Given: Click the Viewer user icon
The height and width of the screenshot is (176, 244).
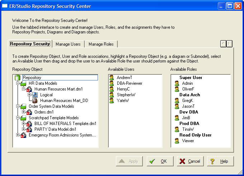Looking at the screenshot, I should pyautogui.click(x=177, y=141).
